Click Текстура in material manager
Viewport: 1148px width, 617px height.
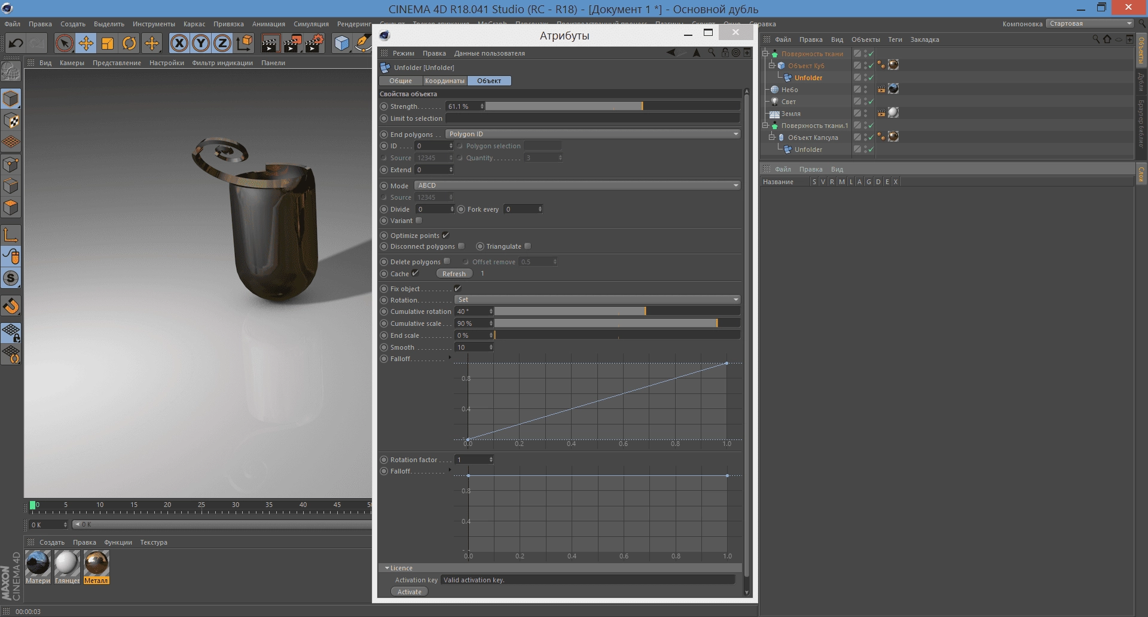pyautogui.click(x=154, y=542)
